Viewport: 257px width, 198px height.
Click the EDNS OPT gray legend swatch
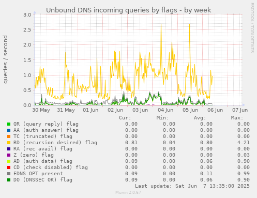point(9,174)
